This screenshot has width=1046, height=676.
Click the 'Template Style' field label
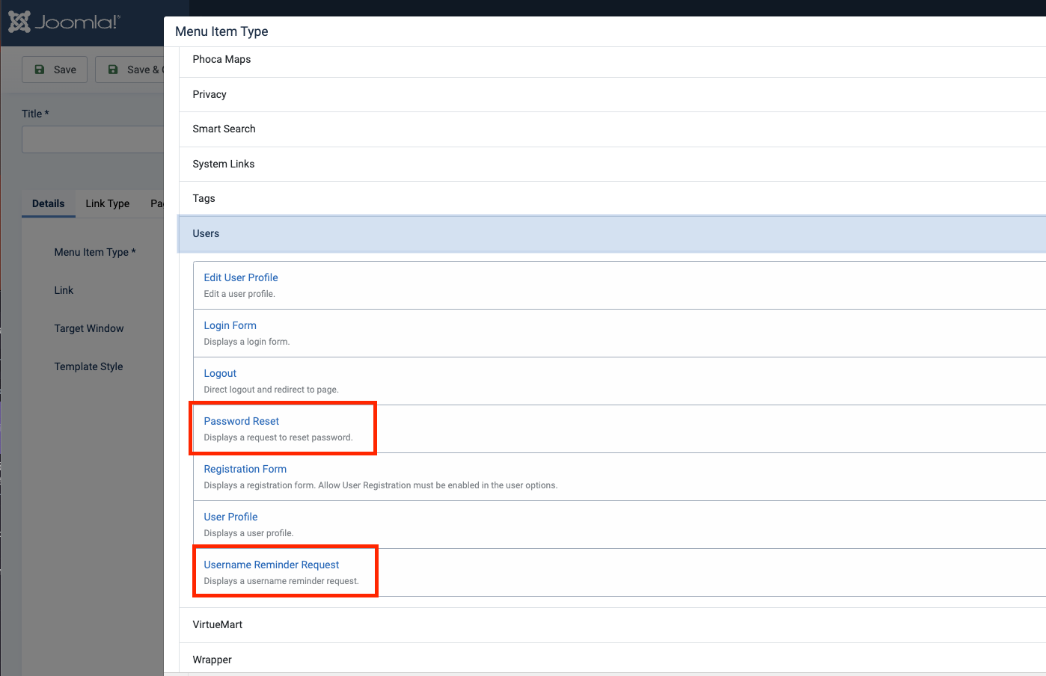pyautogui.click(x=88, y=366)
